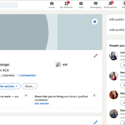Viewport: 125px width, 125px height.
Task: Click the connect button under Leo
Action: coord(123,65)
